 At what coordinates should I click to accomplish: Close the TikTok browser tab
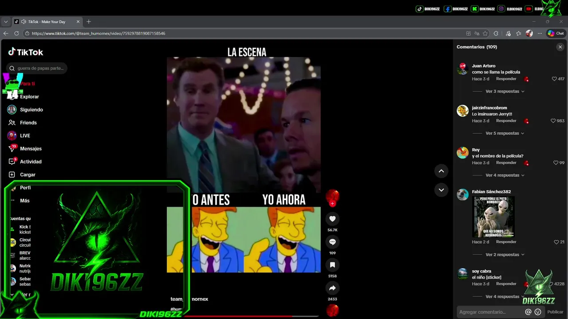pos(78,22)
